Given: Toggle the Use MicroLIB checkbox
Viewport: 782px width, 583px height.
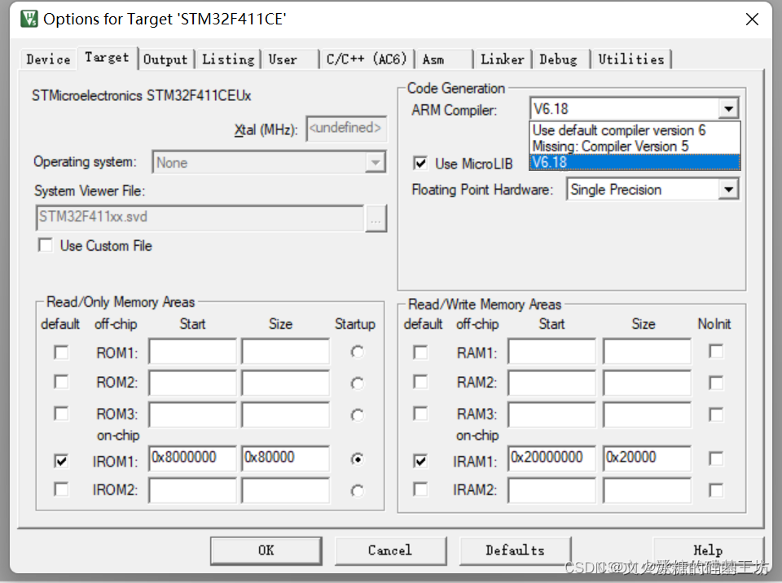Looking at the screenshot, I should point(420,163).
